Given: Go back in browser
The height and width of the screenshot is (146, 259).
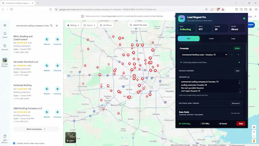Looking at the screenshot, I should [x=3, y=10].
